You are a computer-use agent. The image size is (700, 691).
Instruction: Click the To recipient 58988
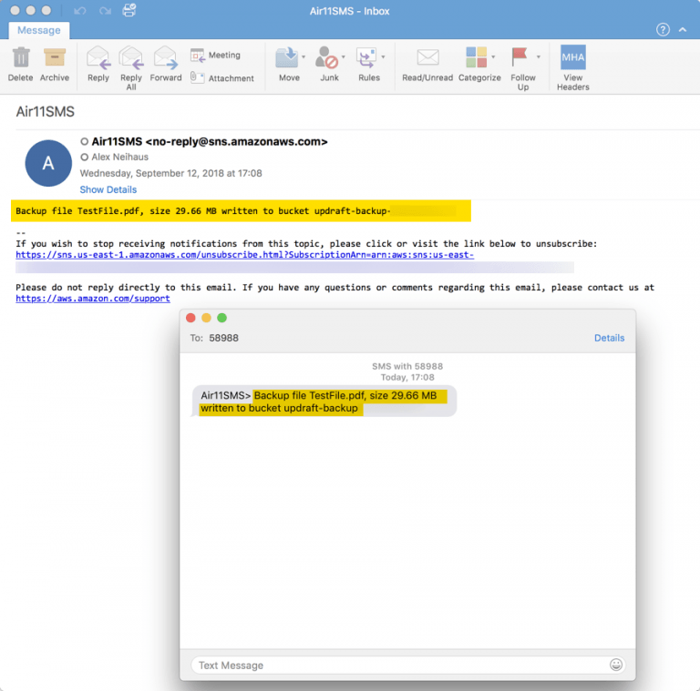(223, 338)
